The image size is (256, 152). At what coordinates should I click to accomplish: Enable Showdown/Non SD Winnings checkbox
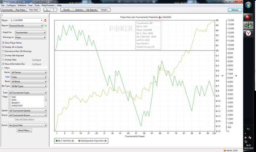click(x=3, y=51)
